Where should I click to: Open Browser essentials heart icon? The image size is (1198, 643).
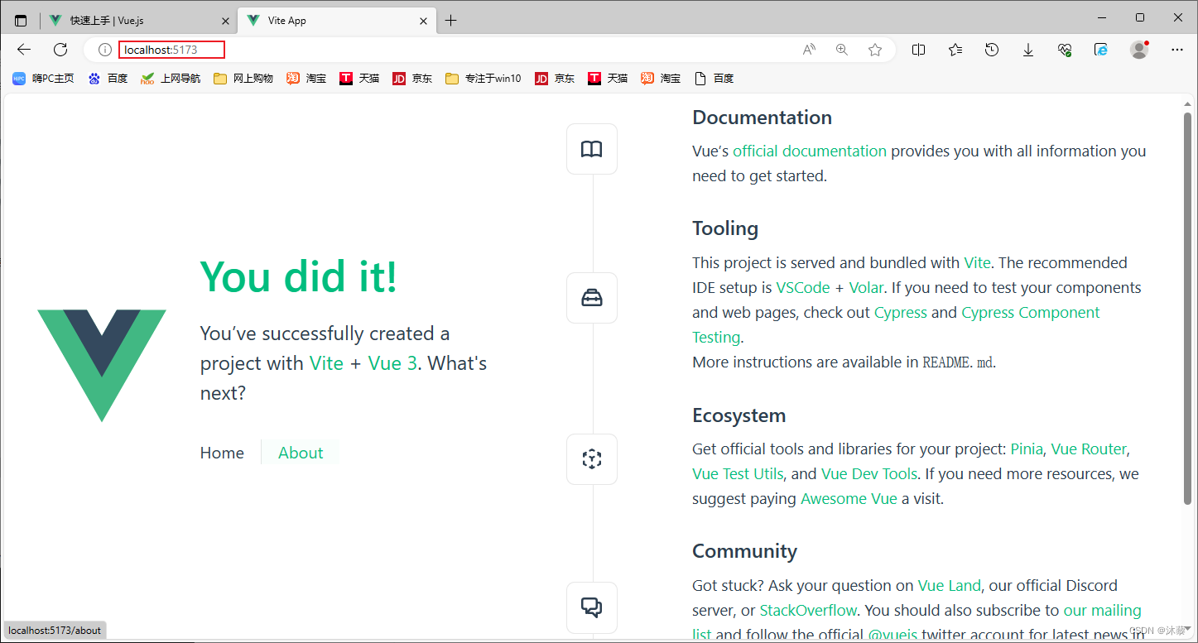[x=1065, y=50]
